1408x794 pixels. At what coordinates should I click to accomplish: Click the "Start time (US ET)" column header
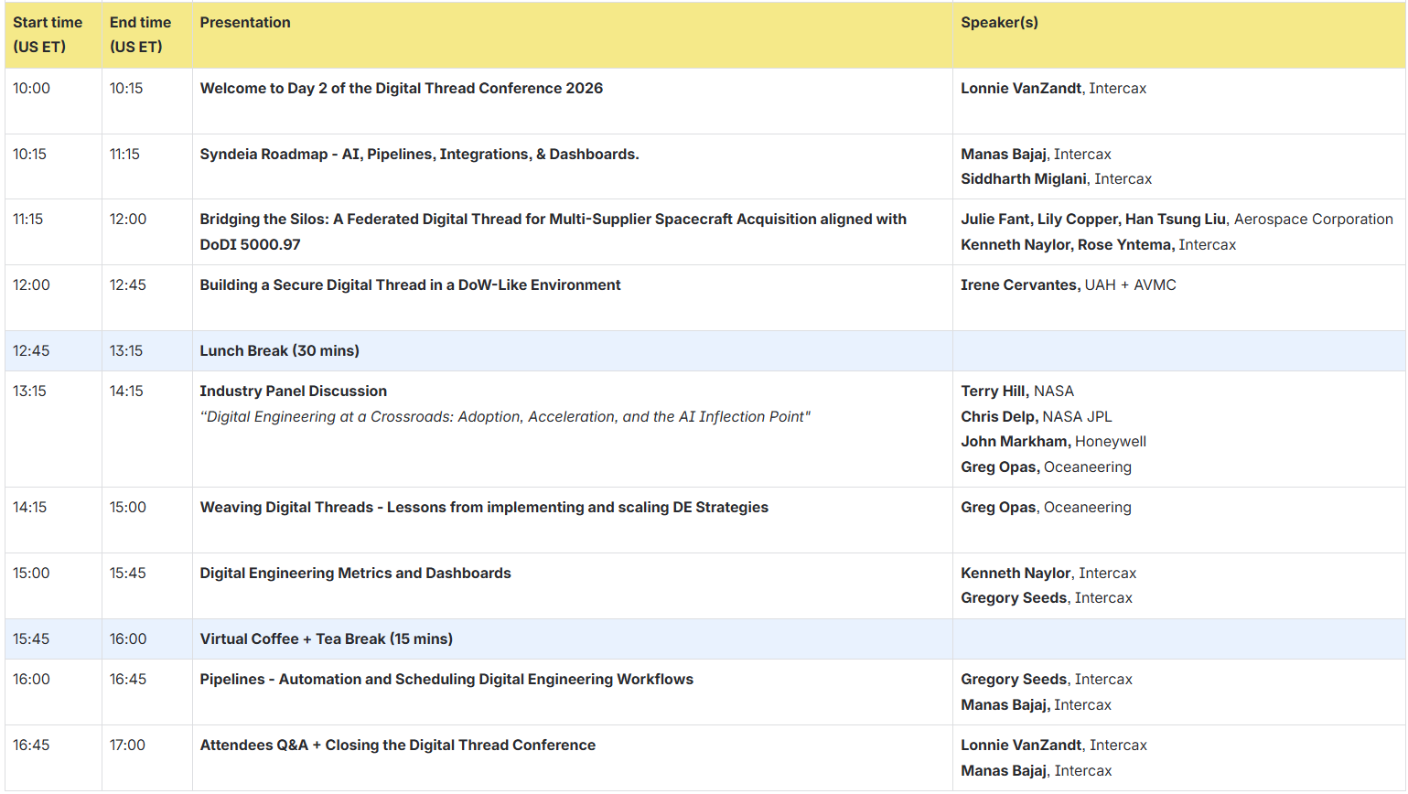tap(53, 35)
